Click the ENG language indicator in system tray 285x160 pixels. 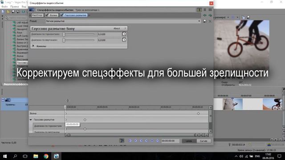pyautogui.click(x=257, y=156)
